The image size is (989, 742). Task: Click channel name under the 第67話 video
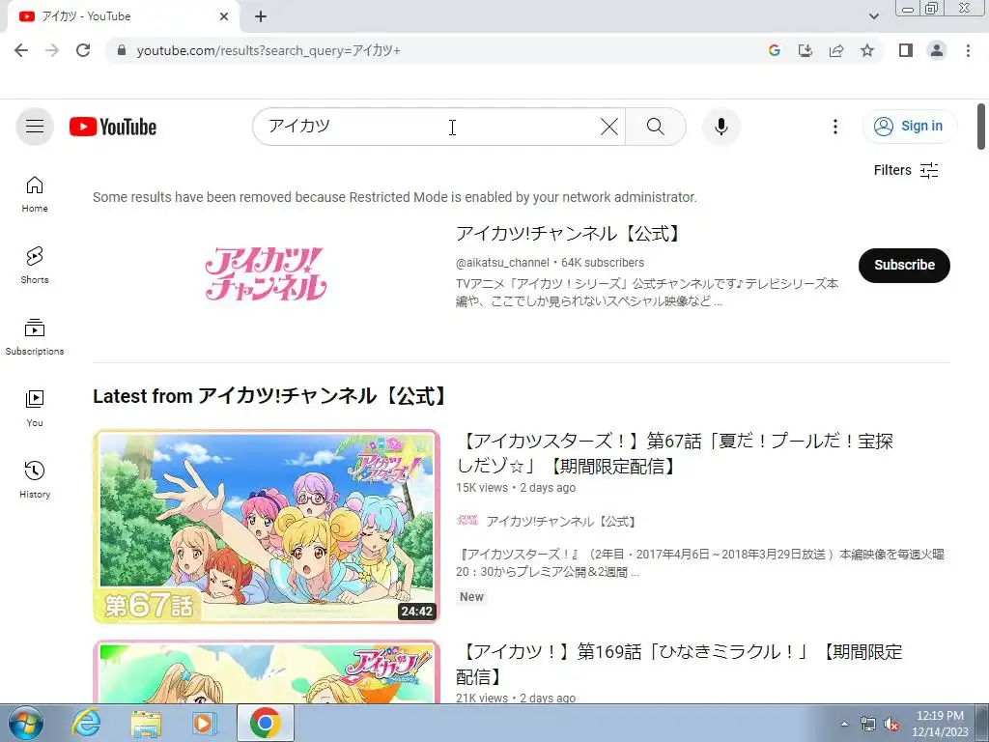(561, 521)
